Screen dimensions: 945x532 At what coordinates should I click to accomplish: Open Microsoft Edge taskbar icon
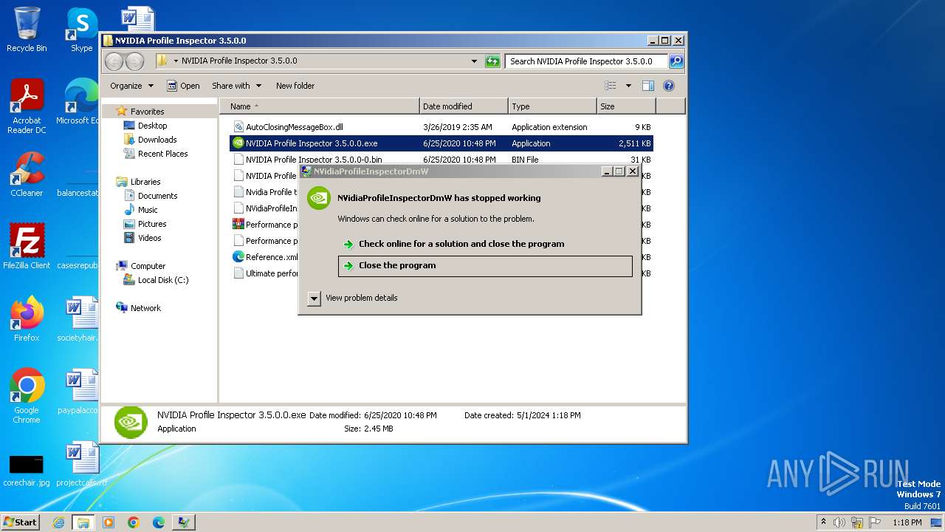pos(158,522)
